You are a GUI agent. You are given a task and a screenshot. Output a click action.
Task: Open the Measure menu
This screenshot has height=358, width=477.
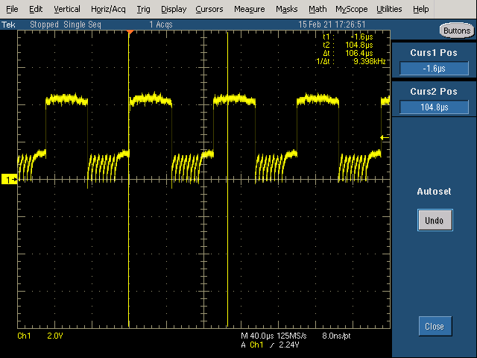[249, 9]
